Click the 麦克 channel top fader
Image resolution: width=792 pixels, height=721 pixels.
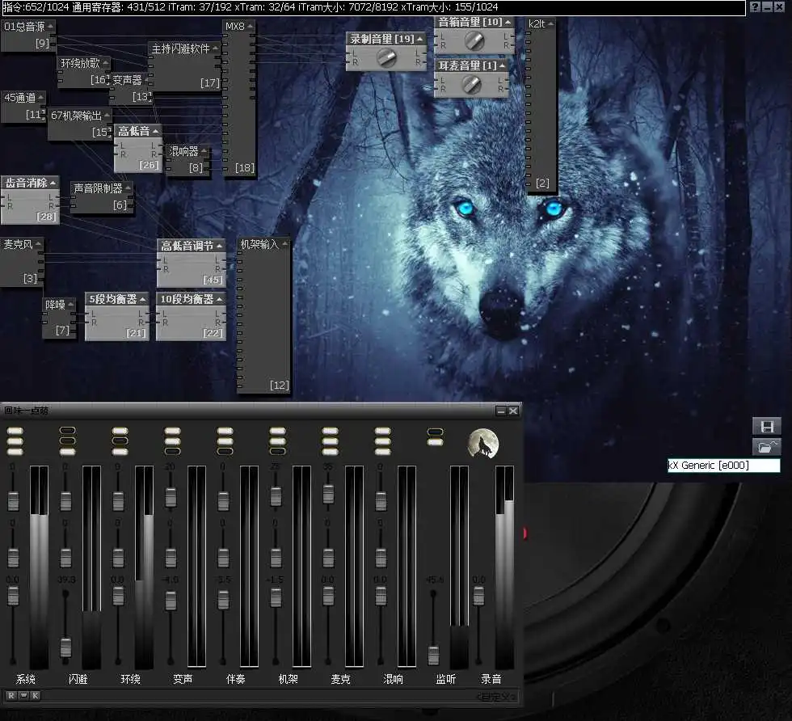328,494
